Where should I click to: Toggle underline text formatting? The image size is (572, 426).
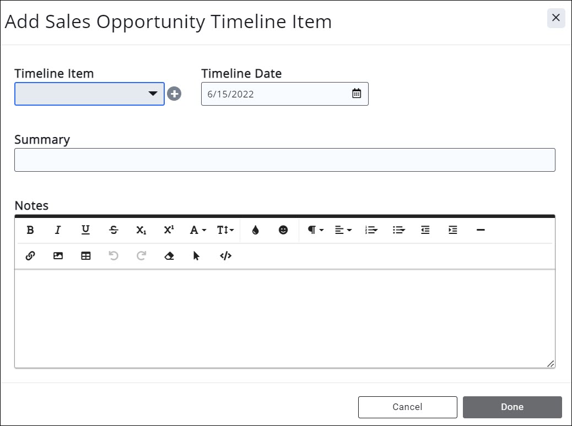pyautogui.click(x=85, y=230)
